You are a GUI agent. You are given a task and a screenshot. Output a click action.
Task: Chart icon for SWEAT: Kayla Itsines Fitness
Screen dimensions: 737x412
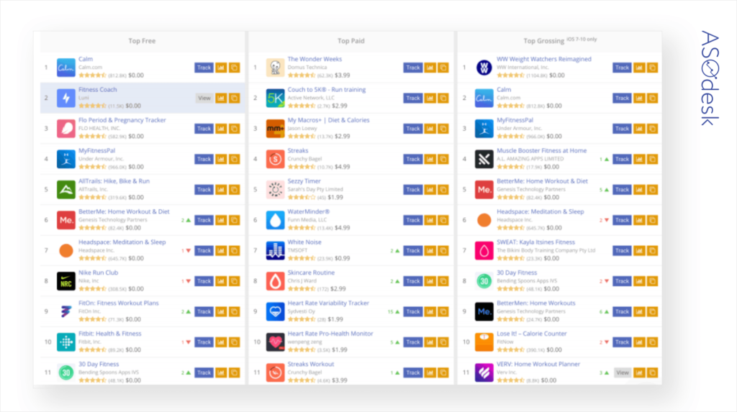click(x=639, y=251)
